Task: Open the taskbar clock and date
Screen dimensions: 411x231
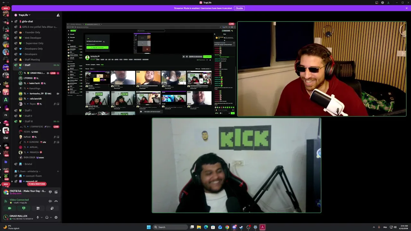Action: 403,227
